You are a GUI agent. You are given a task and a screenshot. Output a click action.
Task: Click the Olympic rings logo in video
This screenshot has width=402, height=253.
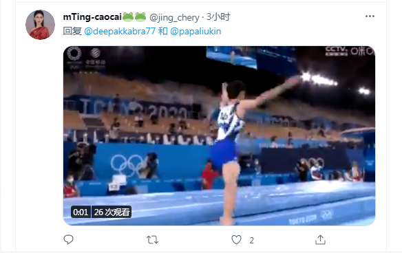(x=127, y=166)
